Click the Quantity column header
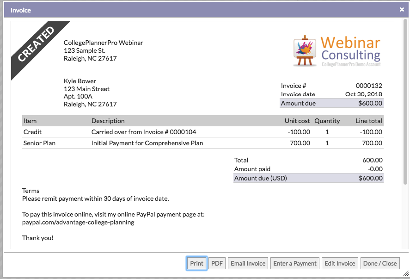 click(x=327, y=121)
